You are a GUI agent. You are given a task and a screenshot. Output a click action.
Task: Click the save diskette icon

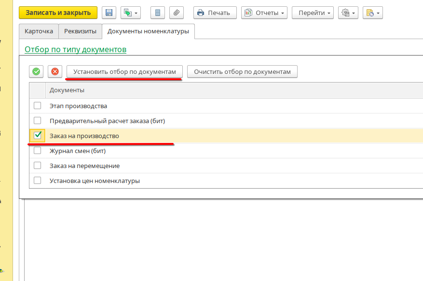[109, 13]
